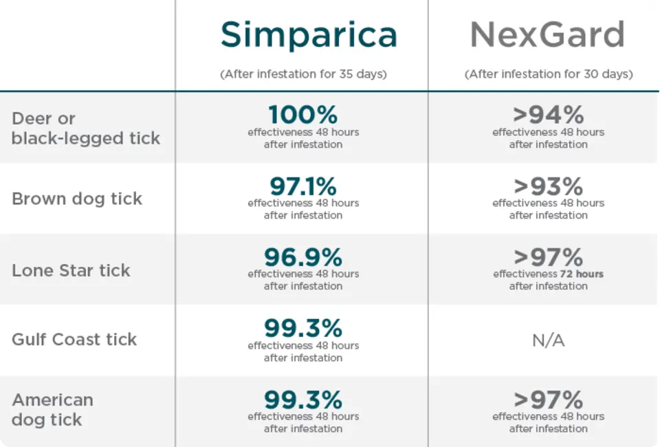The image size is (660, 447).
Task: Click NexGard's >97% value for Lone Star tick
Action: [x=549, y=257]
